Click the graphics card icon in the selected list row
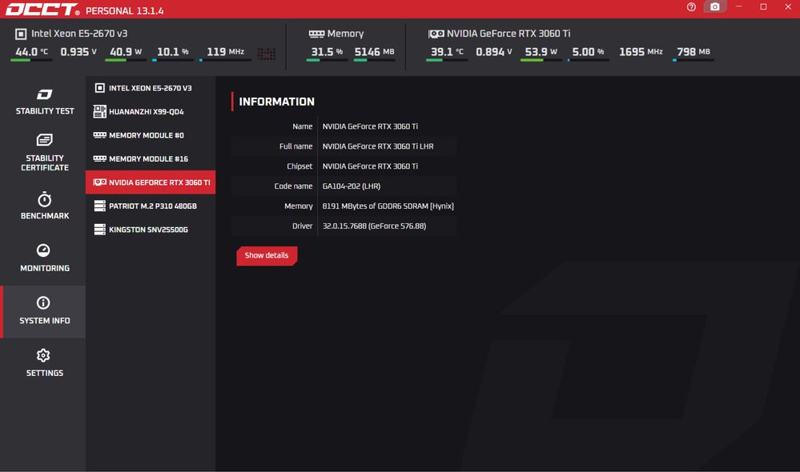 point(100,182)
